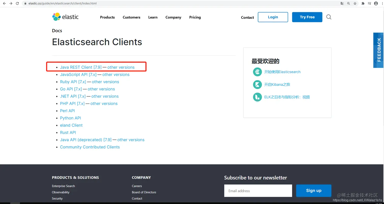The height and width of the screenshot is (204, 384).
Task: Click the Login button
Action: coord(273,17)
